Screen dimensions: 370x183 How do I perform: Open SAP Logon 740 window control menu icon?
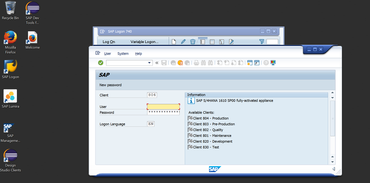click(x=103, y=31)
